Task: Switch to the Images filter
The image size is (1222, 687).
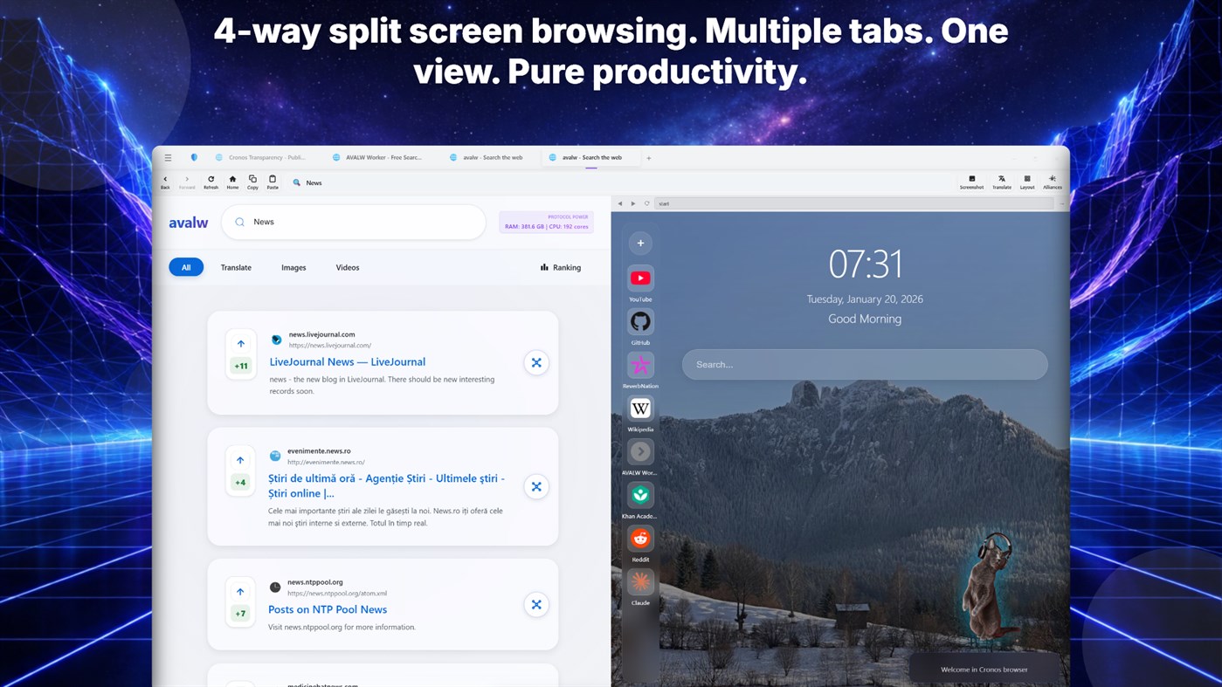Action: [293, 267]
